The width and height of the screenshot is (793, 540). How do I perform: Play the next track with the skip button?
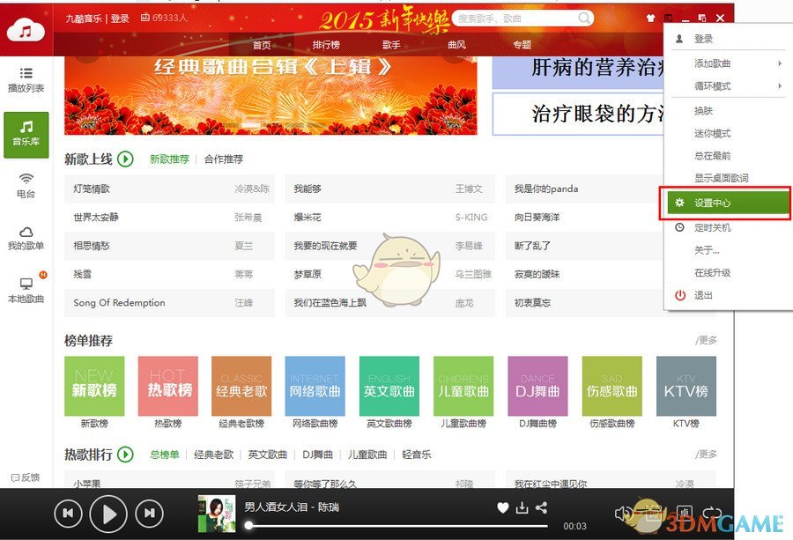[148, 513]
